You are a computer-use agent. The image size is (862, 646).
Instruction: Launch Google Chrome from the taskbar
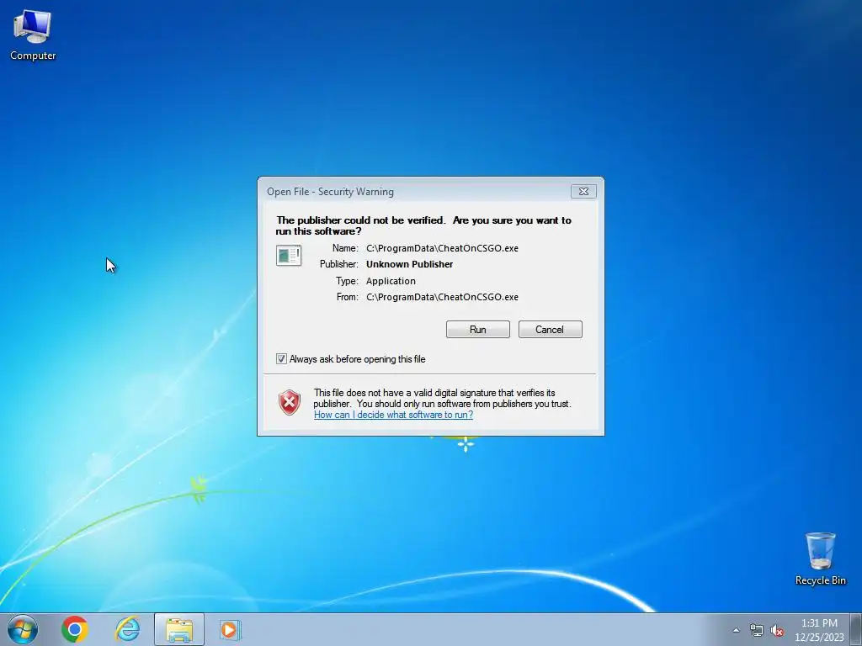(75, 629)
